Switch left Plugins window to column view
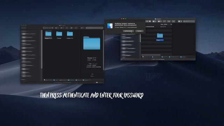The height and width of the screenshot is (126, 224). [50, 28]
